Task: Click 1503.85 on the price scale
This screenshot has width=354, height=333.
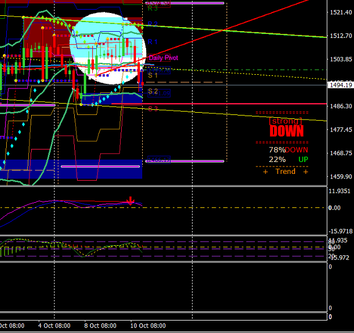Action: coord(341,59)
